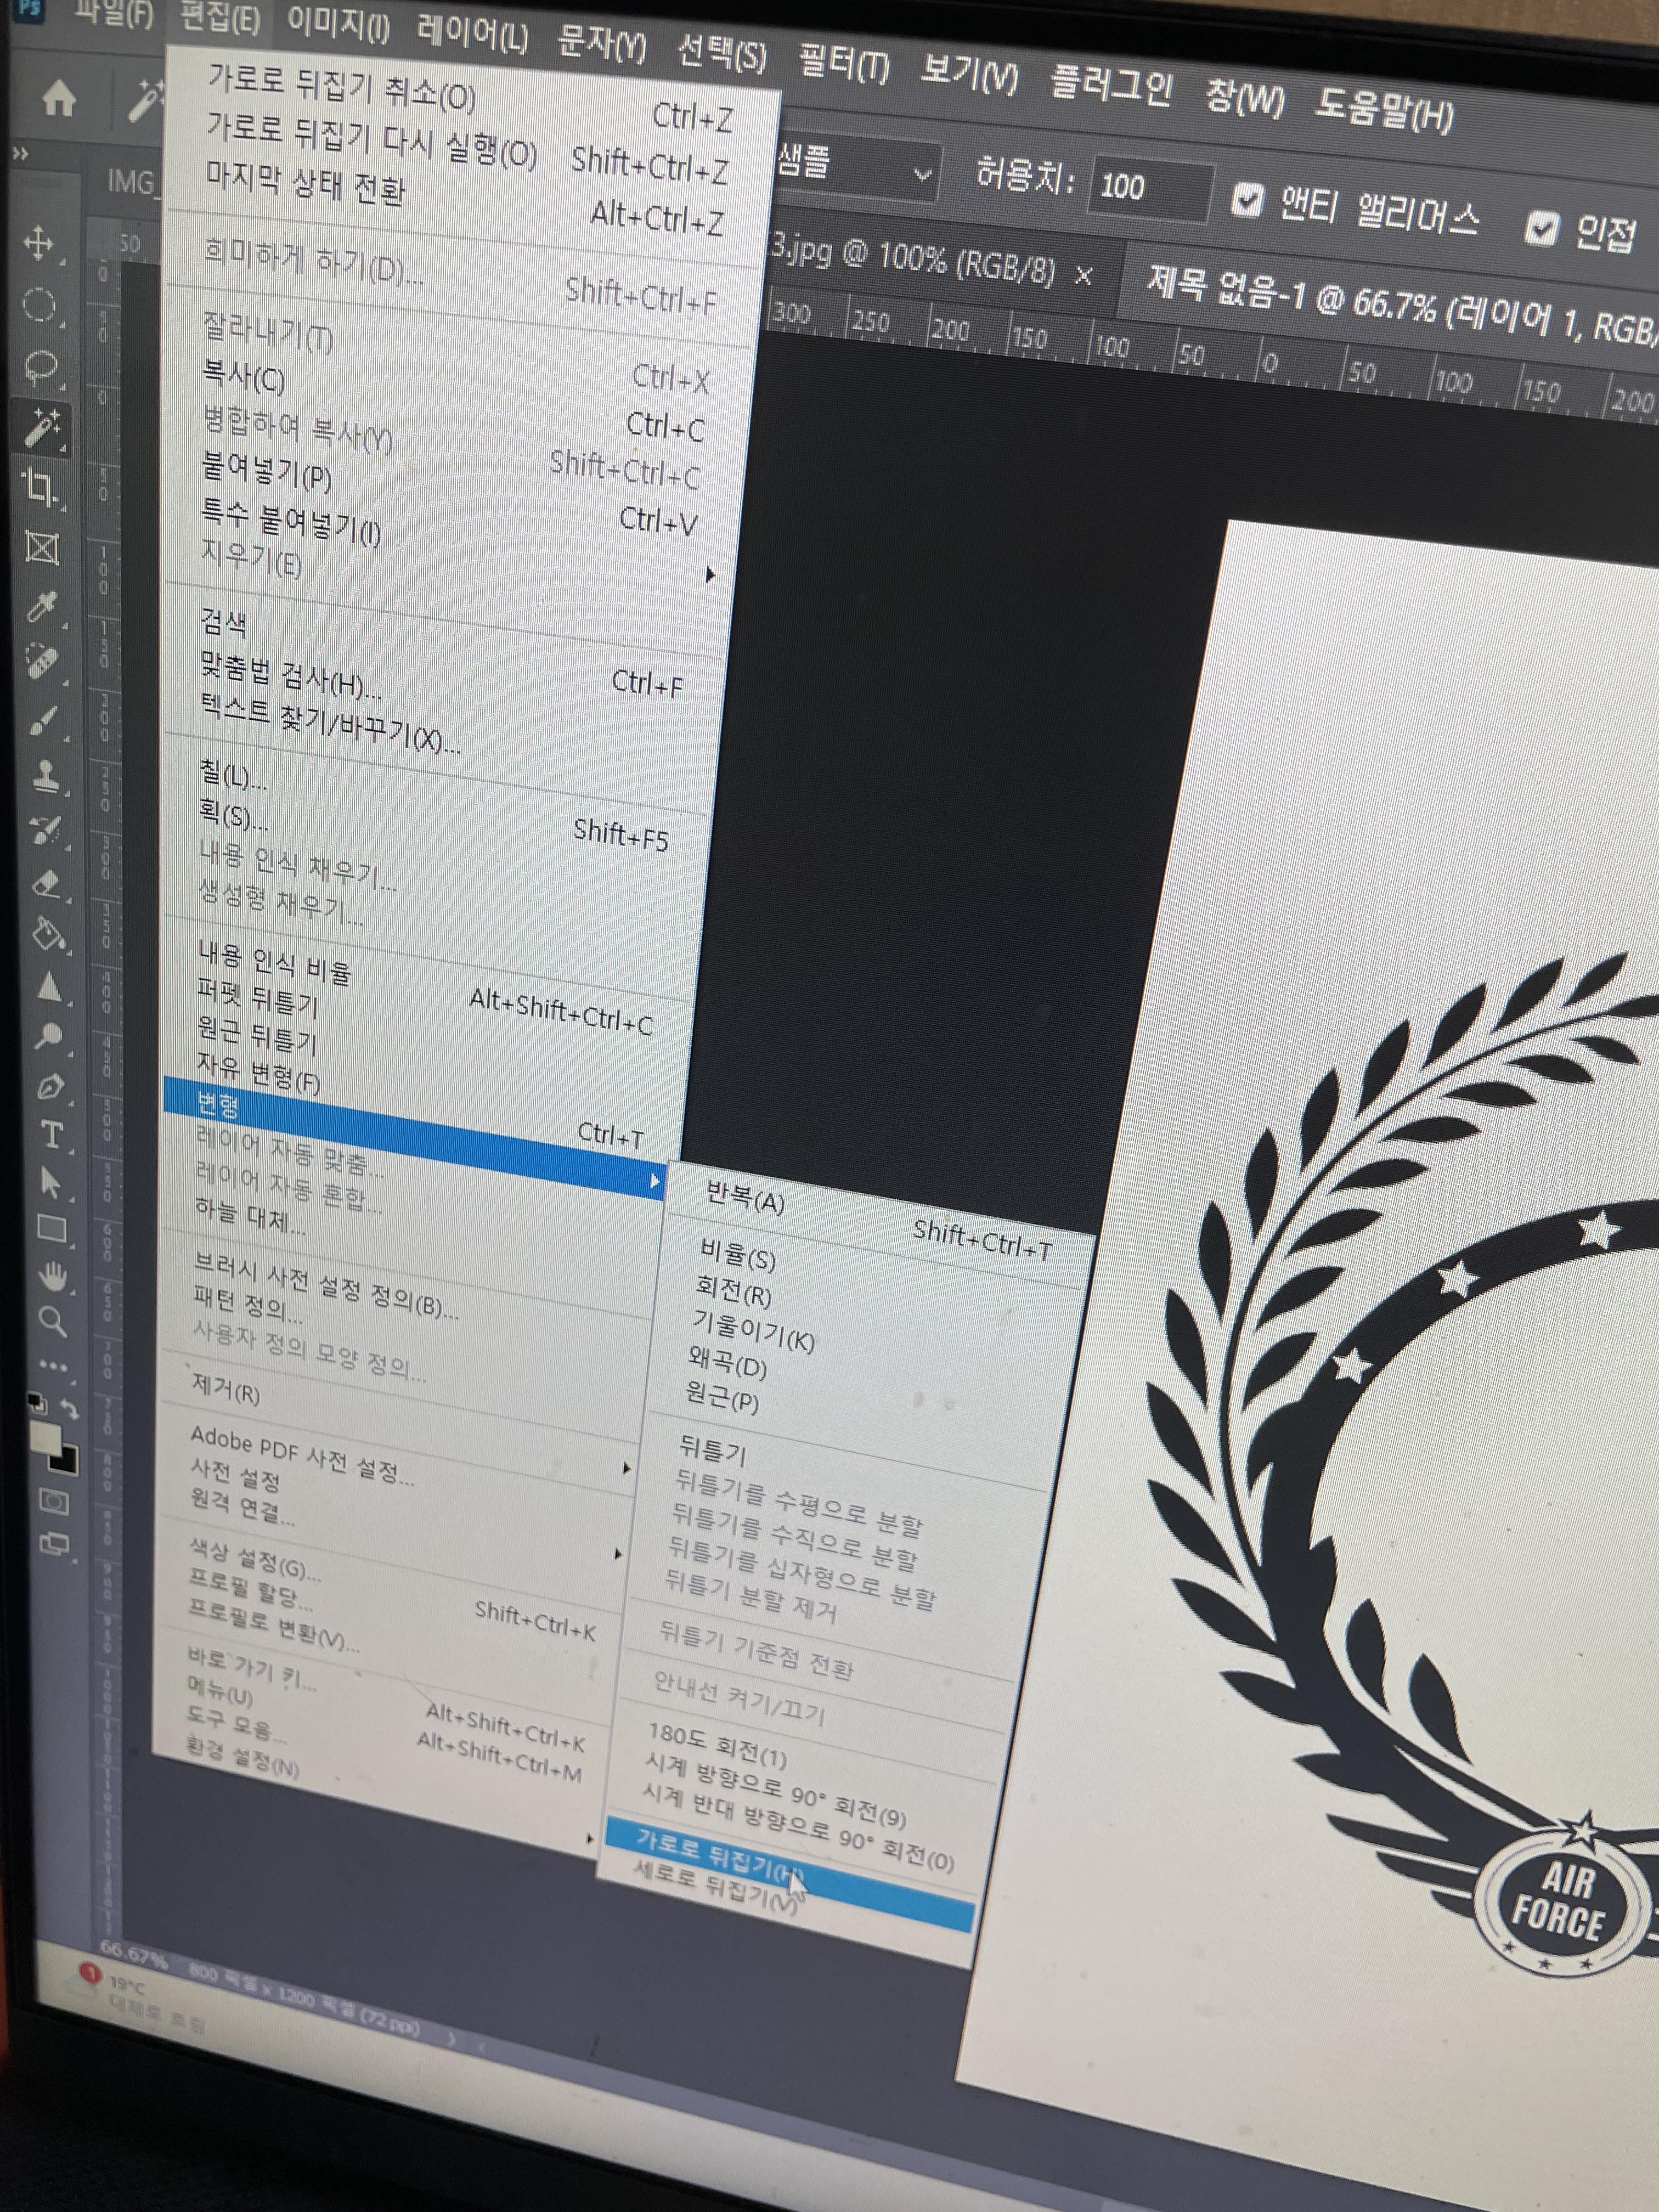Choose 회전(R) in the transform submenu
The height and width of the screenshot is (2212, 1659).
click(x=733, y=1291)
